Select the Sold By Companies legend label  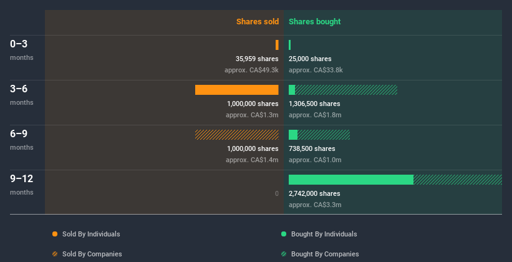pyautogui.click(x=92, y=254)
